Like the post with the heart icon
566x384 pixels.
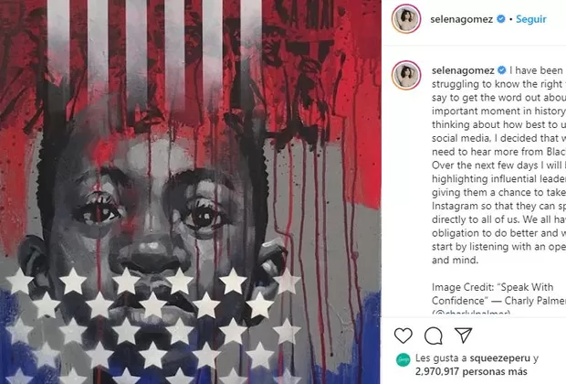pyautogui.click(x=404, y=336)
